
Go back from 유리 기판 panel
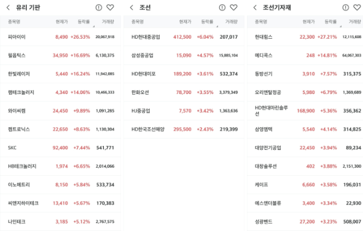(8, 7)
